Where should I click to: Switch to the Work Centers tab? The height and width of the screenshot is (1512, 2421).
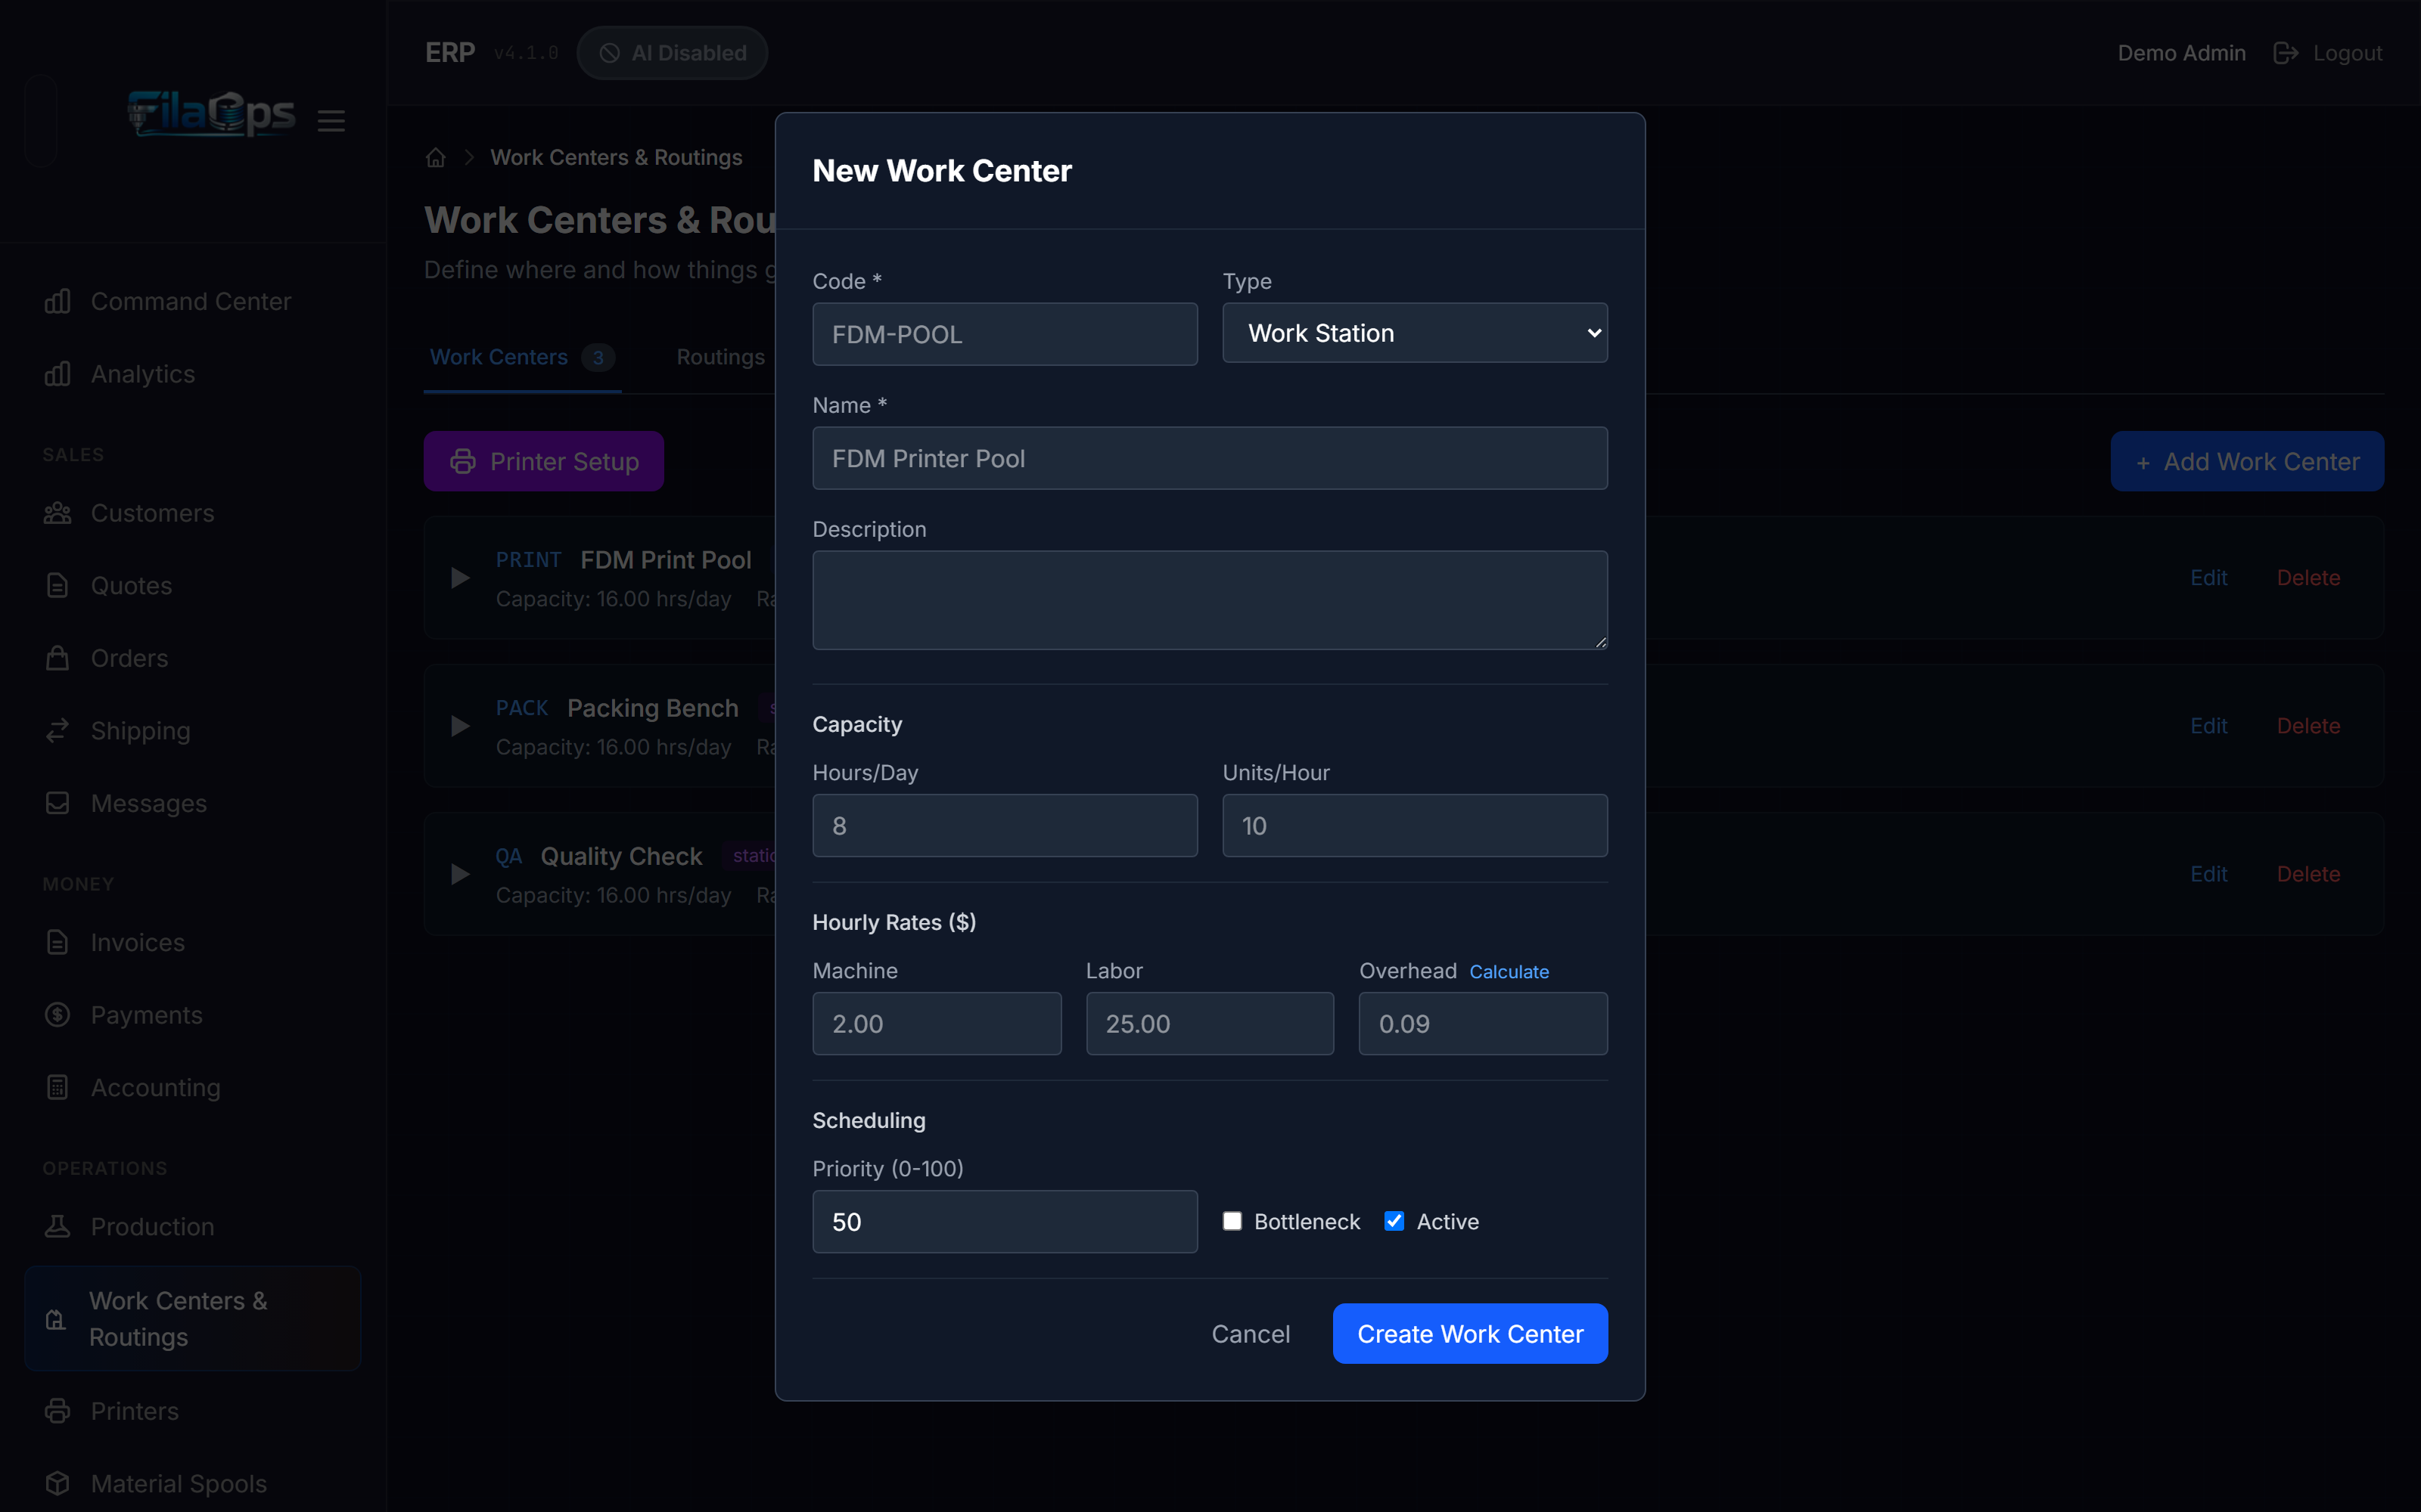pyautogui.click(x=522, y=357)
